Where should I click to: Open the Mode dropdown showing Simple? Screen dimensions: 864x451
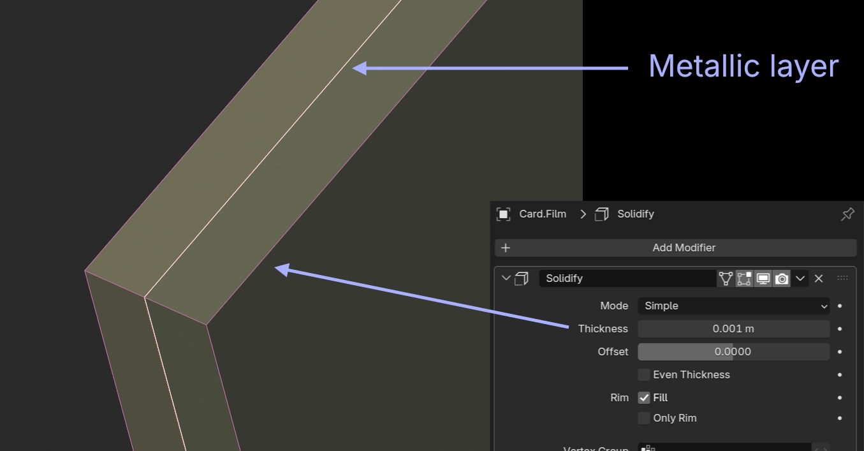[x=733, y=306]
